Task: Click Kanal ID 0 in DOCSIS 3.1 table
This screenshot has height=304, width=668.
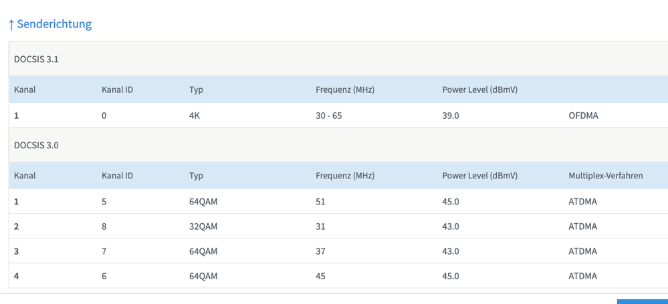Action: pos(104,116)
